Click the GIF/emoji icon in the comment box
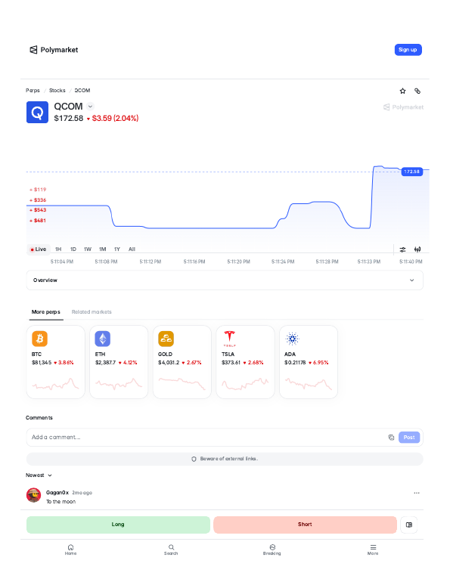Image resolution: width=450 pixels, height=582 pixels. coord(391,437)
